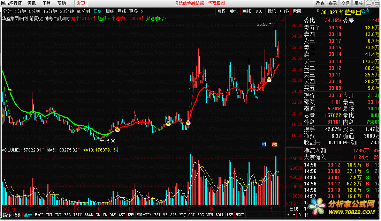
Task: Select the 1分钟 timeframe
Action: (x=21, y=11)
